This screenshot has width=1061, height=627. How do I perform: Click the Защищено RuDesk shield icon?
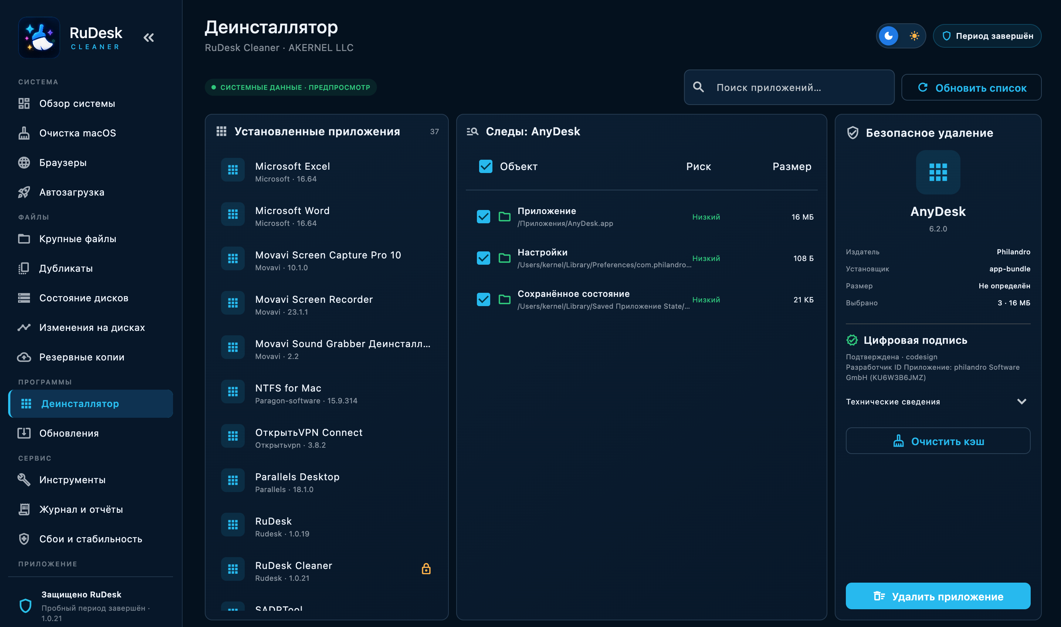pyautogui.click(x=26, y=606)
